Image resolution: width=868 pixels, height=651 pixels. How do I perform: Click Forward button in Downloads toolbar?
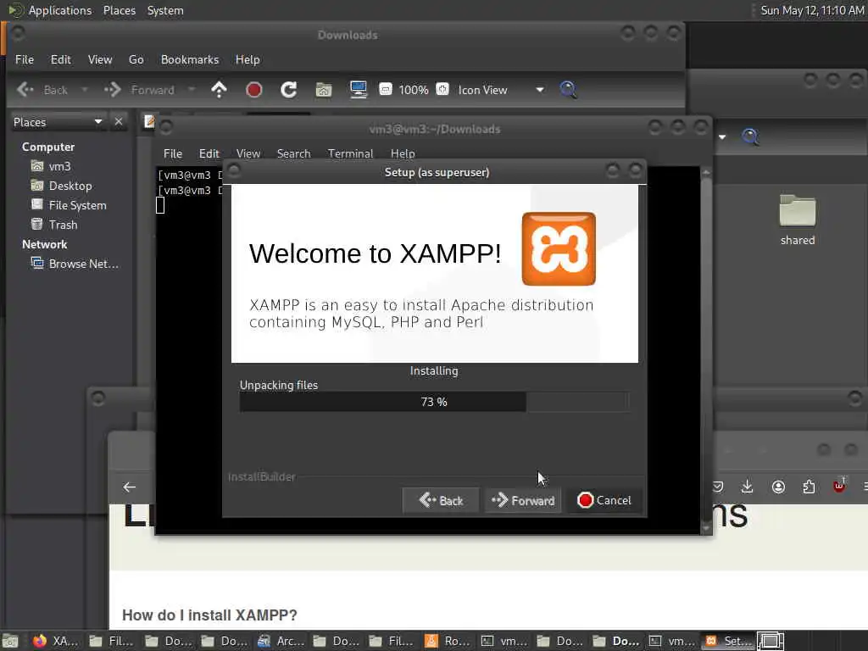point(140,90)
